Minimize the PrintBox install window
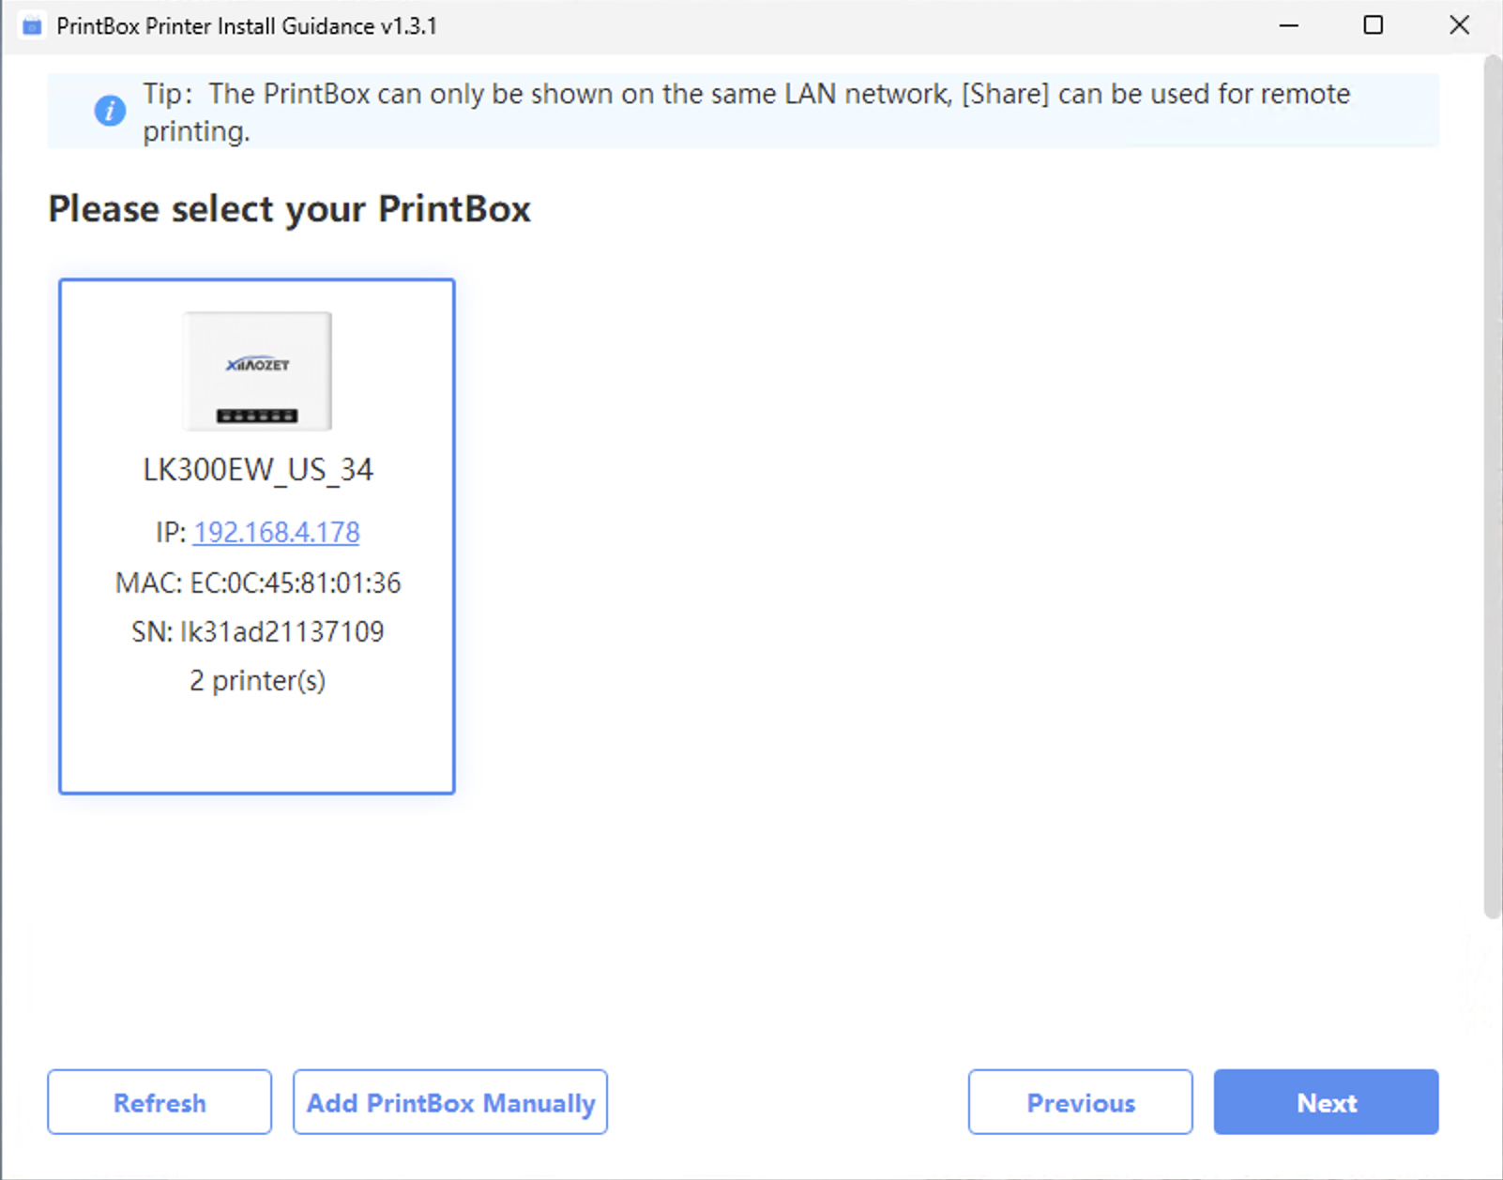 [1287, 25]
